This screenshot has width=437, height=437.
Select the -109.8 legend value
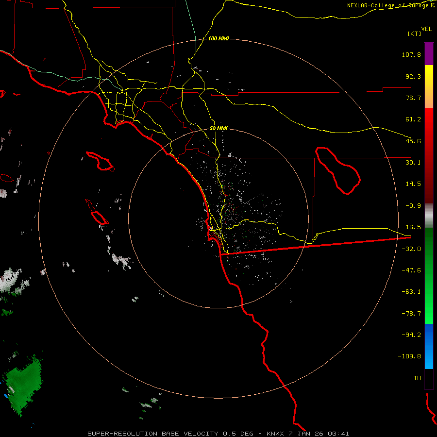409,356
